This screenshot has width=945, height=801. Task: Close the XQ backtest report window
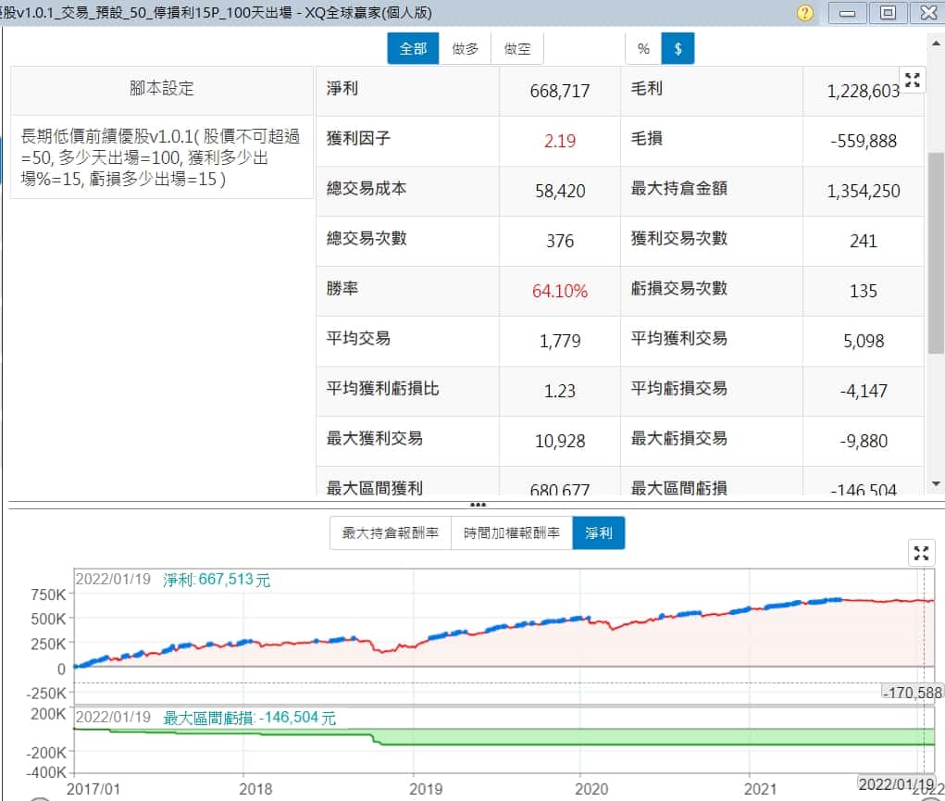click(x=926, y=13)
